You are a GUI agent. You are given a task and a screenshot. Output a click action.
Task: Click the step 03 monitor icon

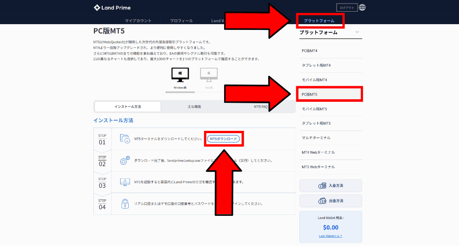[x=125, y=182]
